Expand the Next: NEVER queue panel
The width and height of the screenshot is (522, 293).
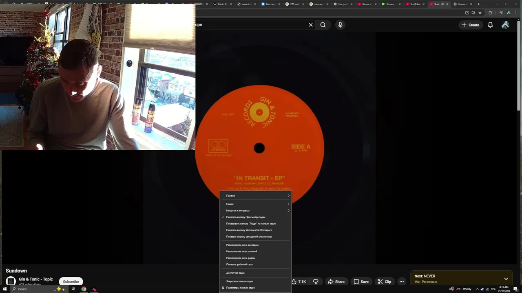click(x=506, y=279)
